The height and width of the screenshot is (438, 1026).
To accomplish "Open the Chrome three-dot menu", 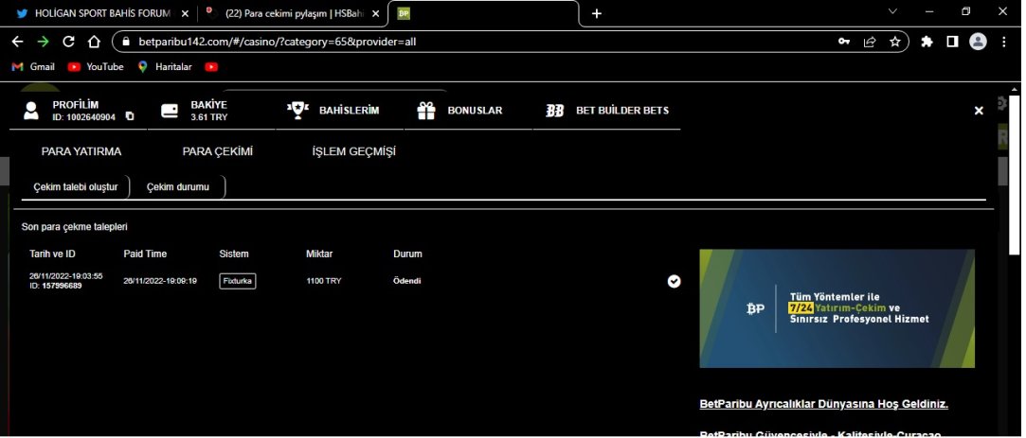I will click(1004, 42).
